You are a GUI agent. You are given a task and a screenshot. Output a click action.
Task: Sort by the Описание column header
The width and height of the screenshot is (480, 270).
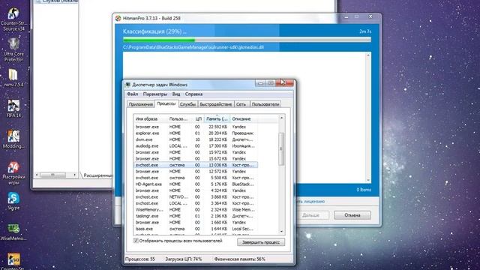243,118
